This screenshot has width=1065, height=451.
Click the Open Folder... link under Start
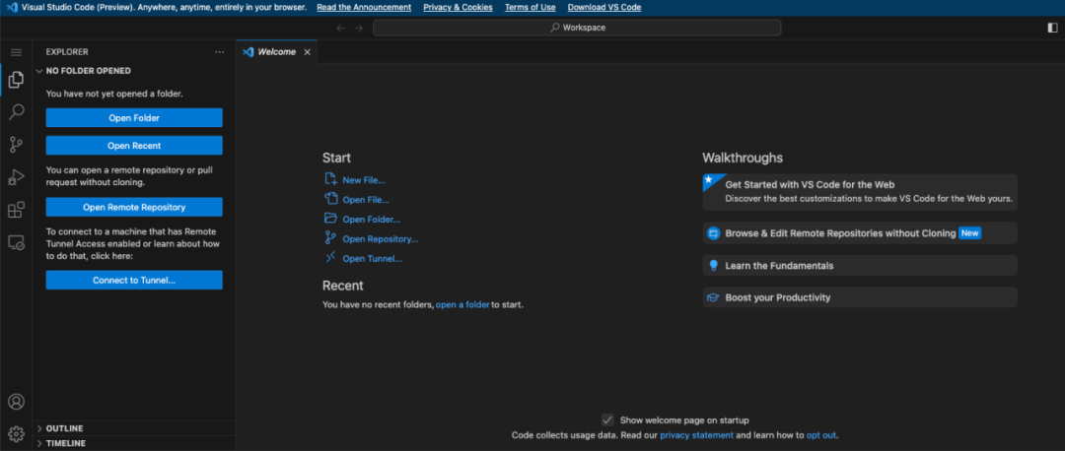(x=372, y=220)
